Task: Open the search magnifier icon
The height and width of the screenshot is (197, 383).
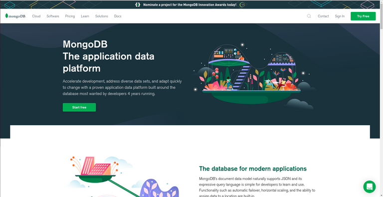Action: click(309, 16)
